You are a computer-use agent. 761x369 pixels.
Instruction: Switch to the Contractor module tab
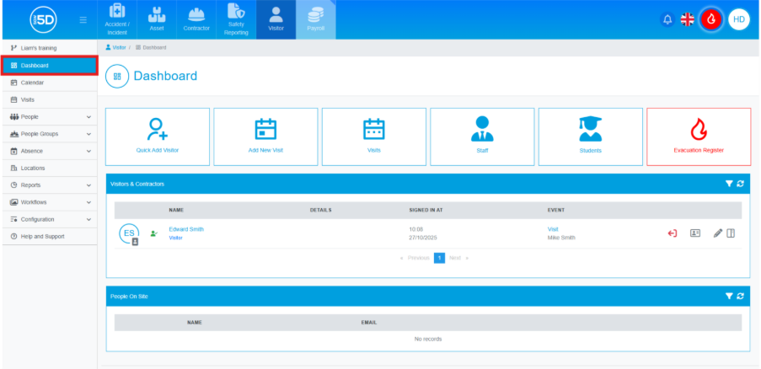pyautogui.click(x=196, y=19)
